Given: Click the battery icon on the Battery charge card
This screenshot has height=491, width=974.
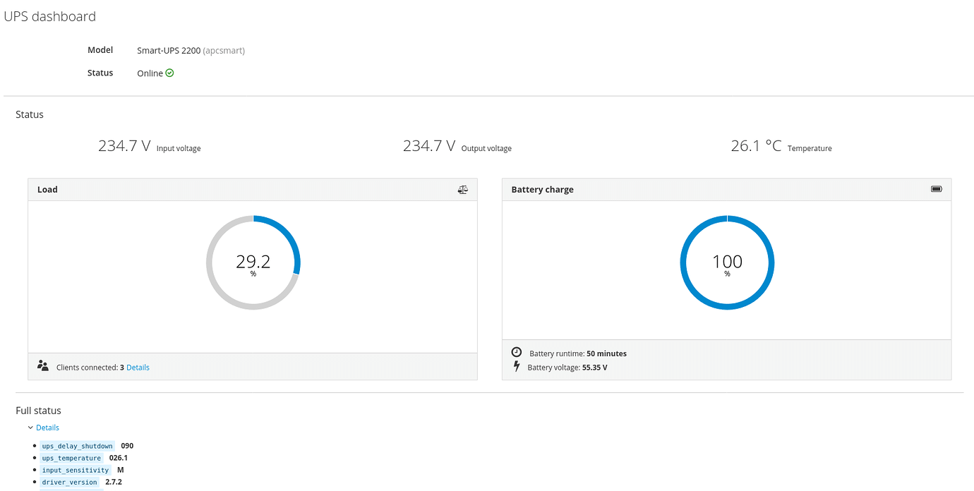Looking at the screenshot, I should (937, 188).
